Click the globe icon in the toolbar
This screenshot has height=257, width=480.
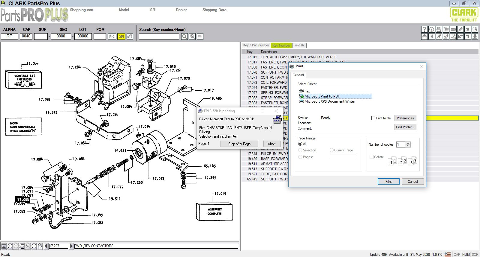click(475, 29)
